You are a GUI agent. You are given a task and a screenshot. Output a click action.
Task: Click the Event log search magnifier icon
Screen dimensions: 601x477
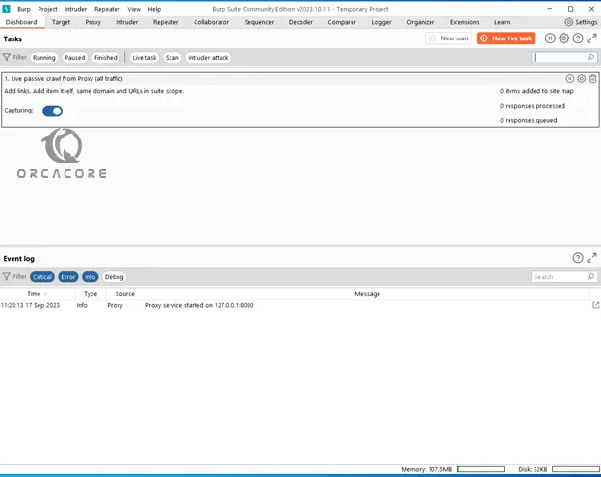(591, 276)
